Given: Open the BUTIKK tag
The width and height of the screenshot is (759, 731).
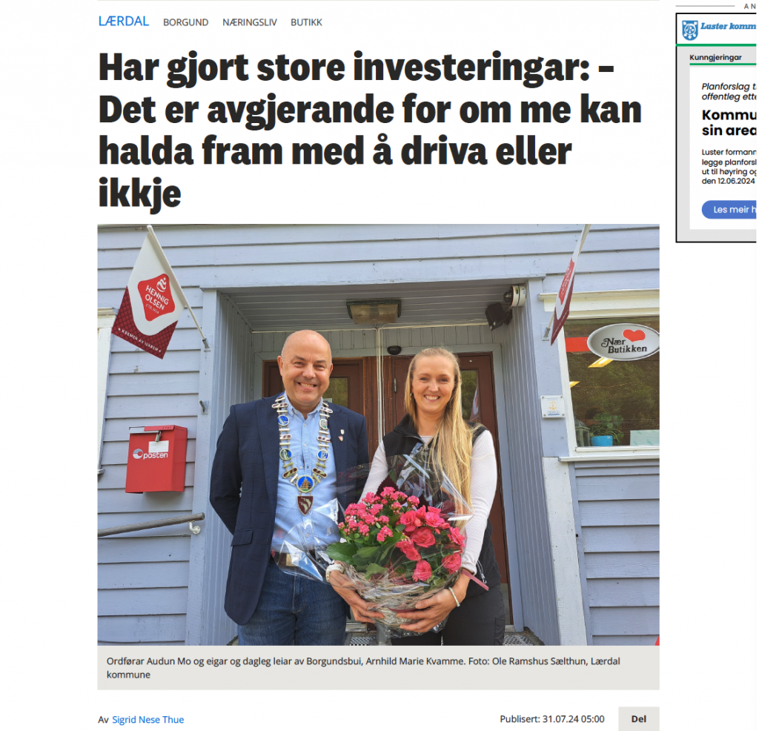Looking at the screenshot, I should (306, 22).
